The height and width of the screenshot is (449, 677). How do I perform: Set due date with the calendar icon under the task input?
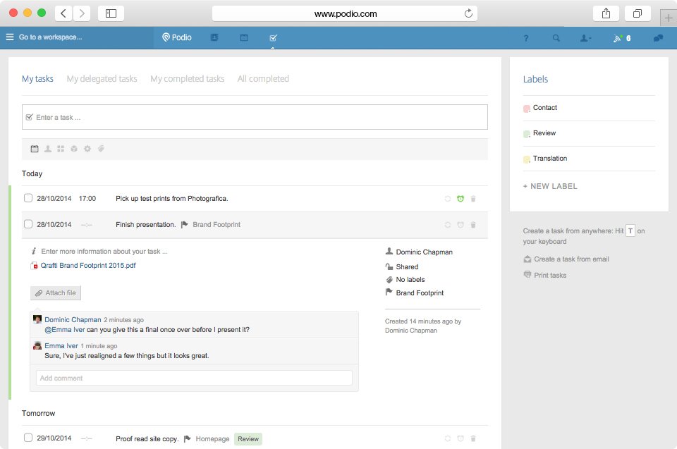[35, 149]
